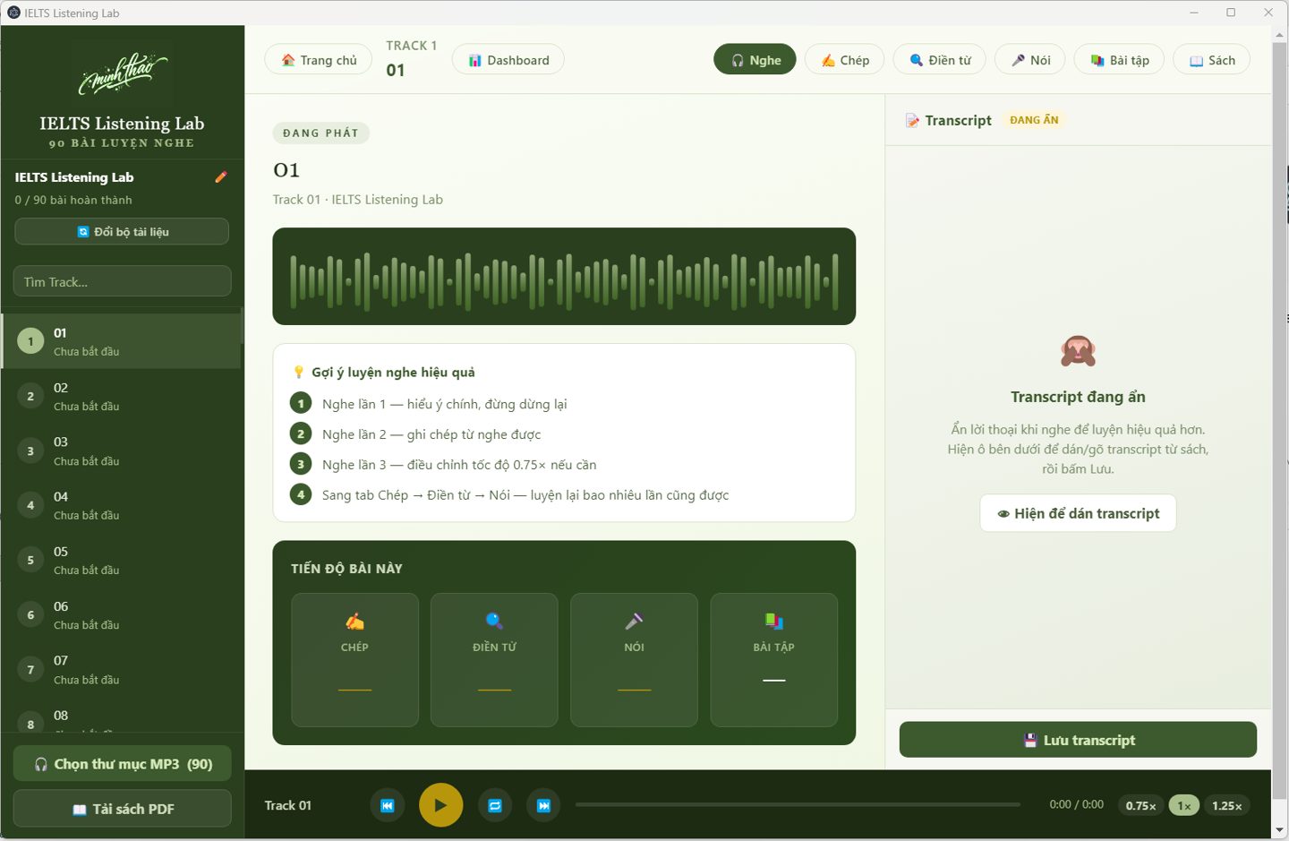1289x841 pixels.
Task: Click Đổi bộ tài liệu button
Action: coord(122,231)
